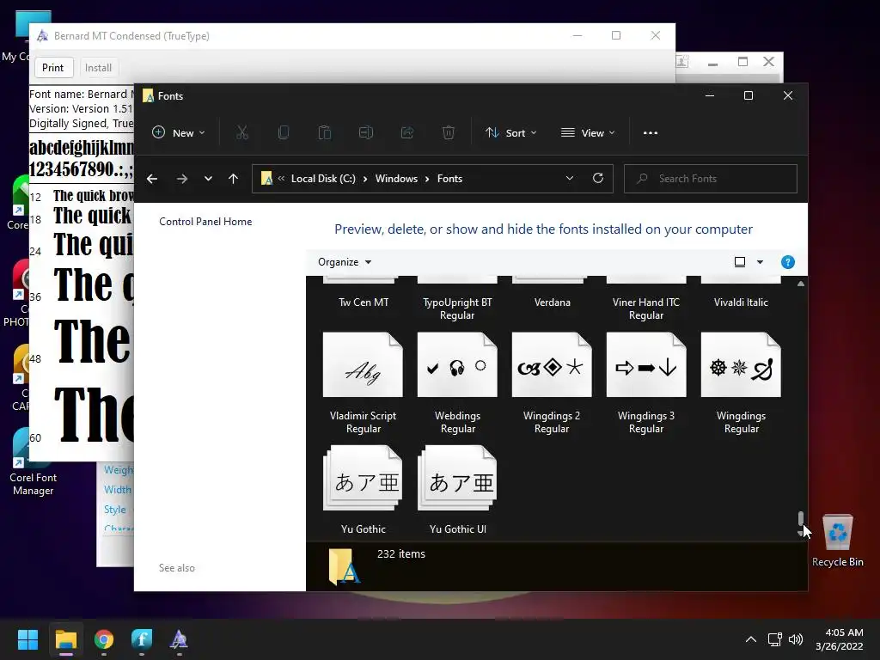
Task: Expand address bar history dropdown
Action: (570, 178)
